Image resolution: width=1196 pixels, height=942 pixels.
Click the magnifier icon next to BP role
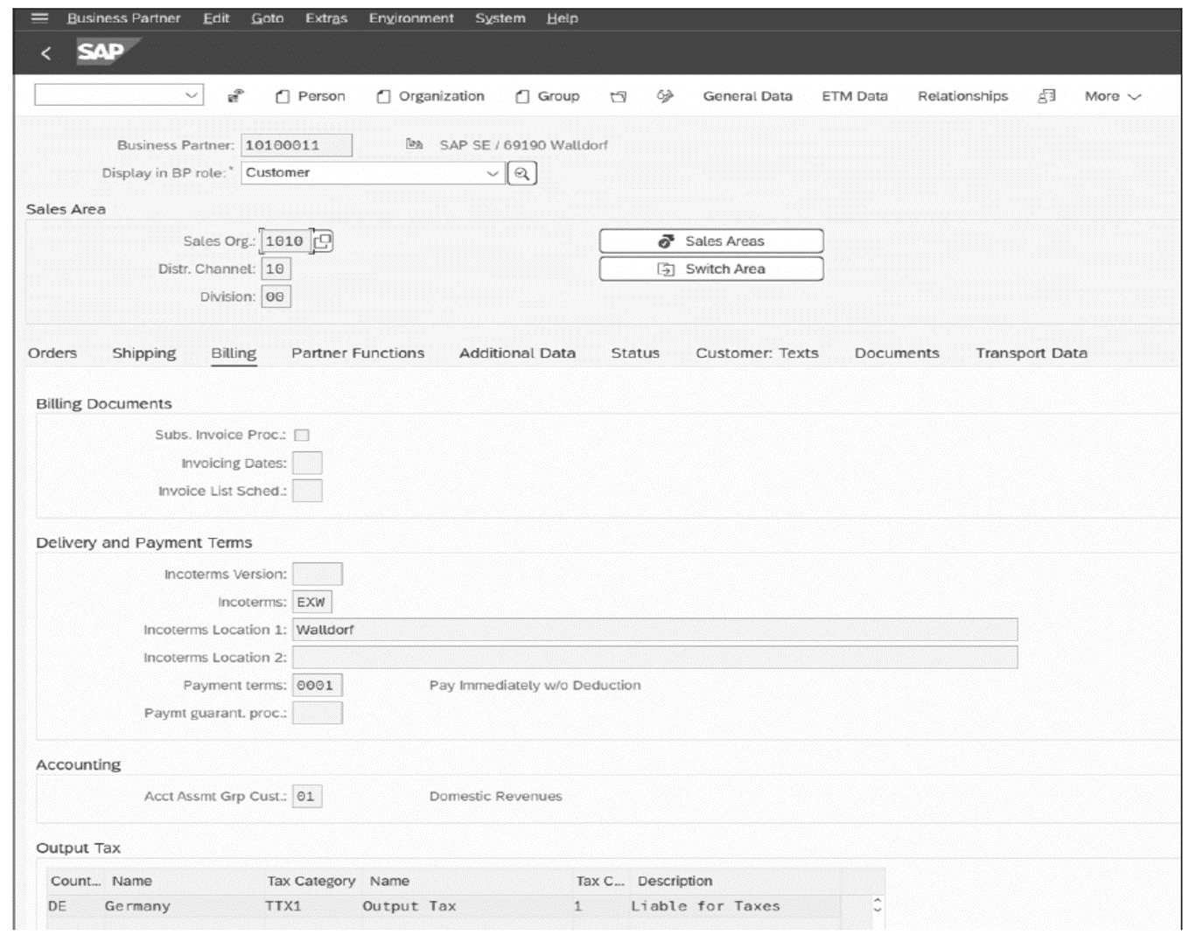[x=521, y=173]
